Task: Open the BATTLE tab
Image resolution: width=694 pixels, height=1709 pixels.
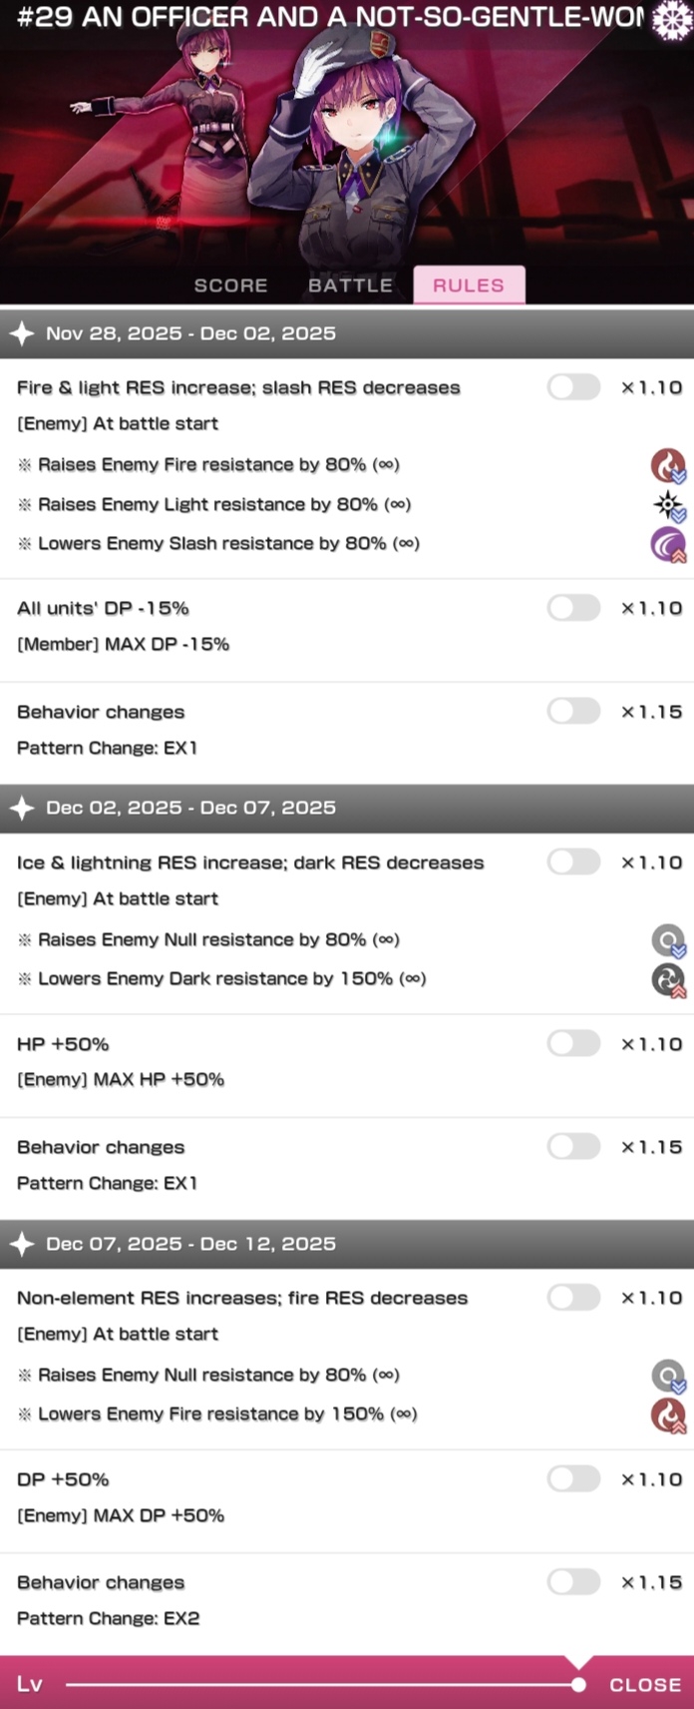Action: pyautogui.click(x=350, y=285)
